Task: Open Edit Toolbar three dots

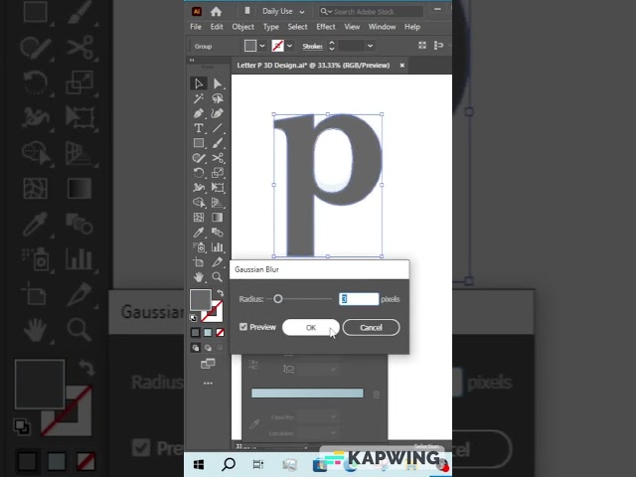Action: point(208,383)
